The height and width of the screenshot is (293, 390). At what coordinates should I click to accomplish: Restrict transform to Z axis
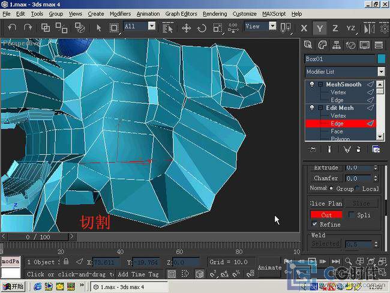335,28
